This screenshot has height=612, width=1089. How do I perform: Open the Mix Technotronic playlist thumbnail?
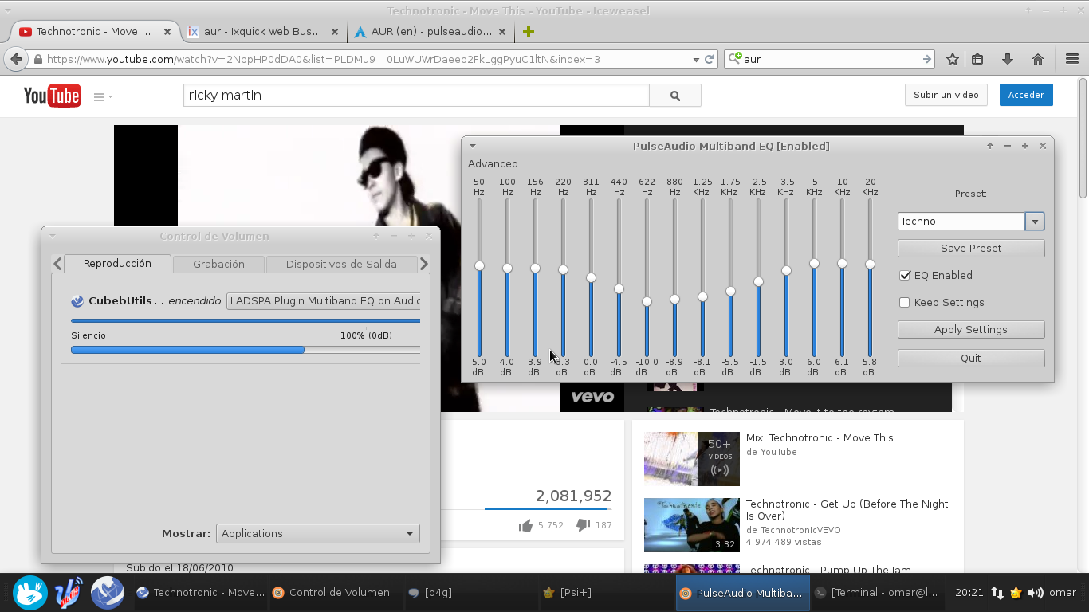[x=692, y=459]
